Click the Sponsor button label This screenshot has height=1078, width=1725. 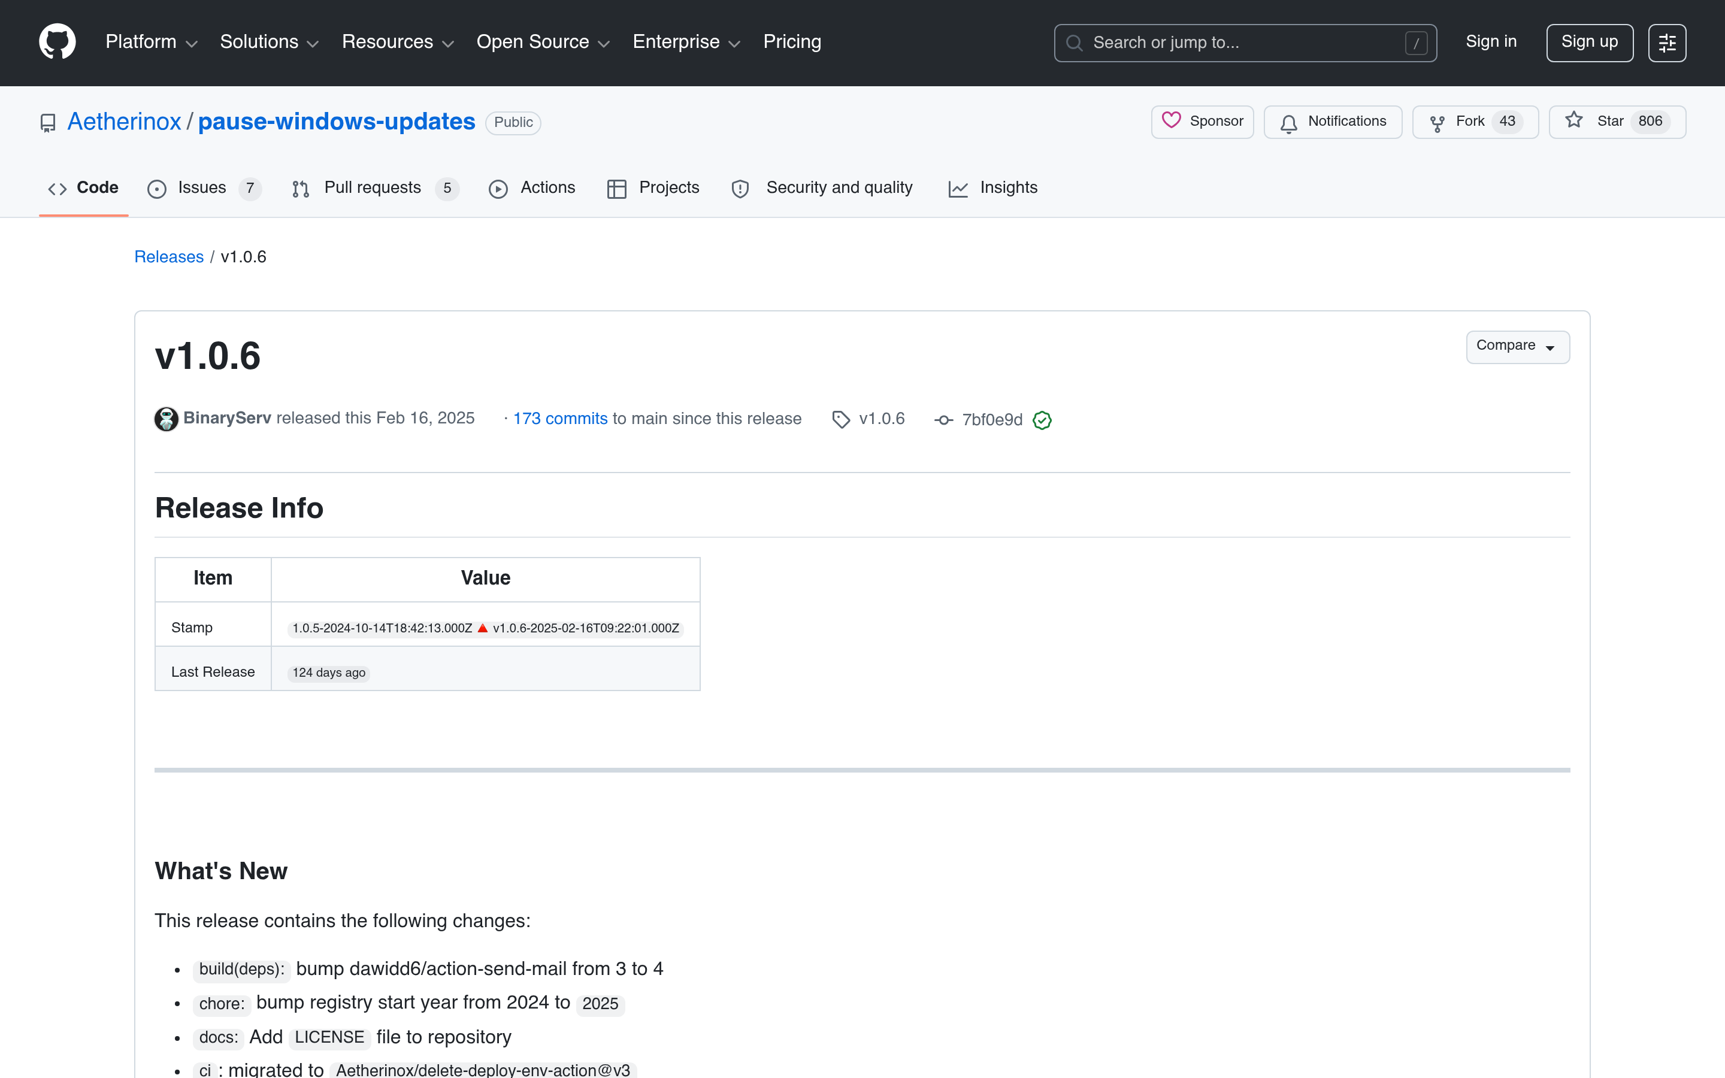[x=1216, y=121]
